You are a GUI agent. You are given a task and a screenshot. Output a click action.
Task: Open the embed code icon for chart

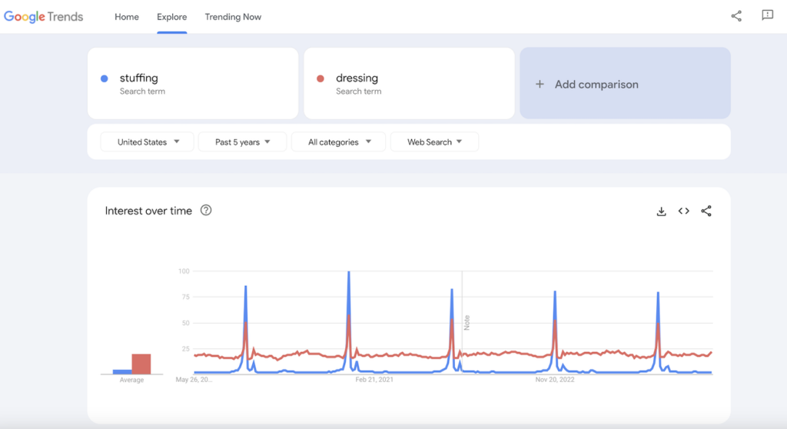click(x=683, y=211)
